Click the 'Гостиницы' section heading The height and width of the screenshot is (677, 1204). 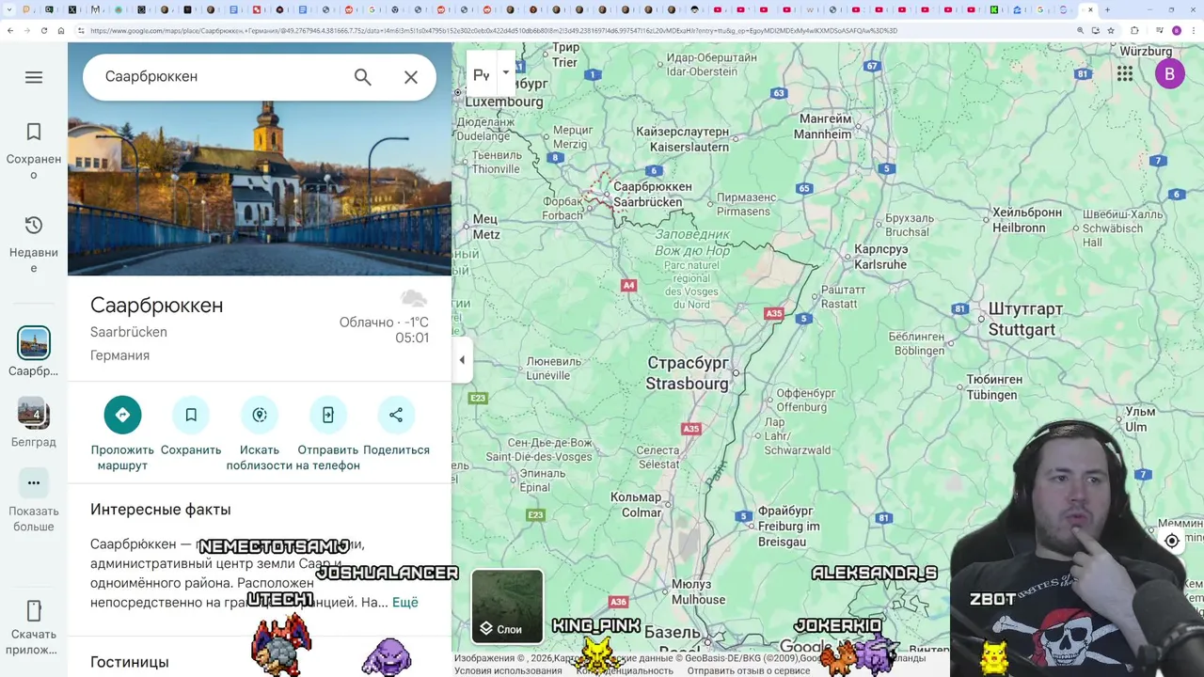point(130,662)
